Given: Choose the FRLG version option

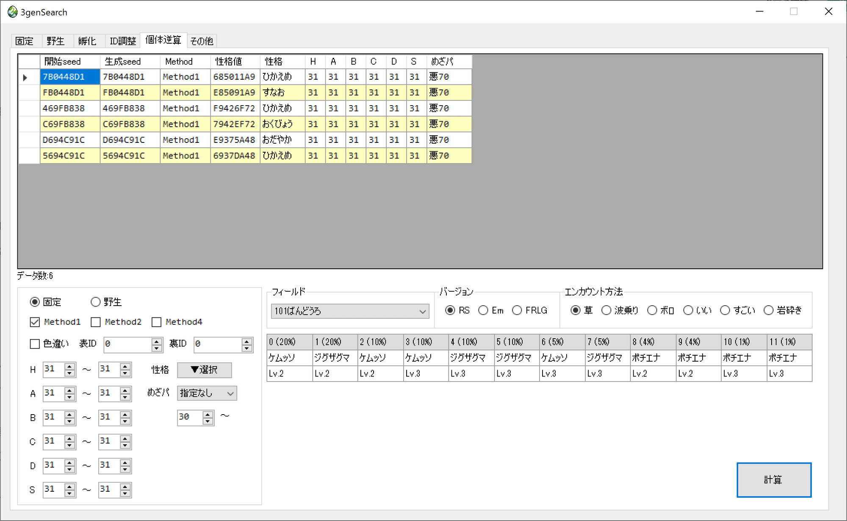Looking at the screenshot, I should [x=517, y=310].
